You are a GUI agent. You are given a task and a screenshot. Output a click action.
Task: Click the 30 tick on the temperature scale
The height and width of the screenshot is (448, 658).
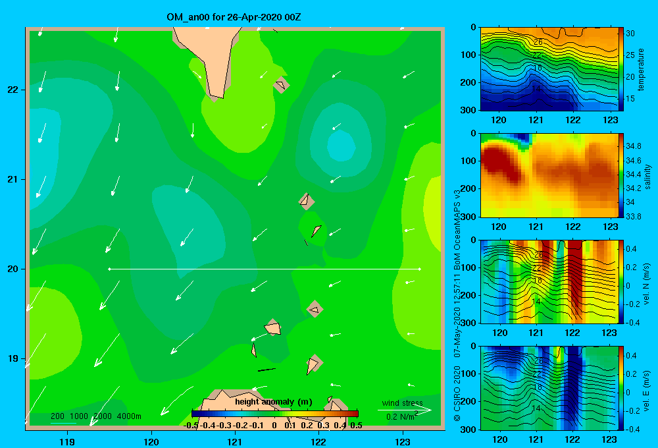pos(630,34)
